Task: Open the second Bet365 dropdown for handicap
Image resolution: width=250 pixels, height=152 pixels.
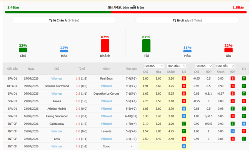Action: click(x=203, y=66)
